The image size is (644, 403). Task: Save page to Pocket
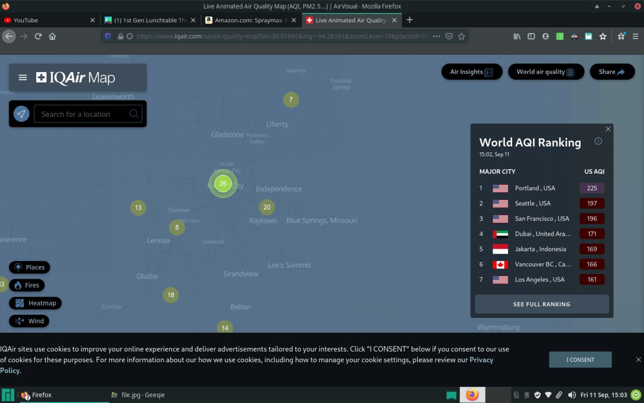(449, 36)
